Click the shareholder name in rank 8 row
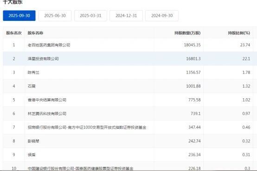This screenshot has width=257, height=171. click(33, 141)
